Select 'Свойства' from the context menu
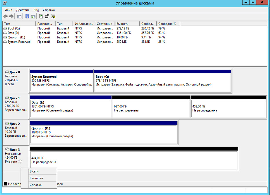The width and height of the screenshot is (270, 195). pos(36,178)
